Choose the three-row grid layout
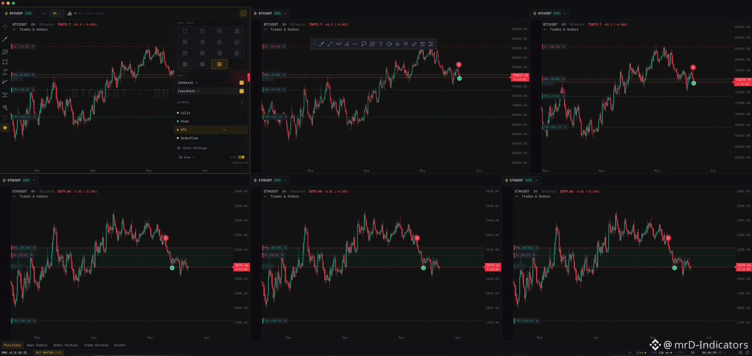The width and height of the screenshot is (752, 356). pyautogui.click(x=185, y=42)
